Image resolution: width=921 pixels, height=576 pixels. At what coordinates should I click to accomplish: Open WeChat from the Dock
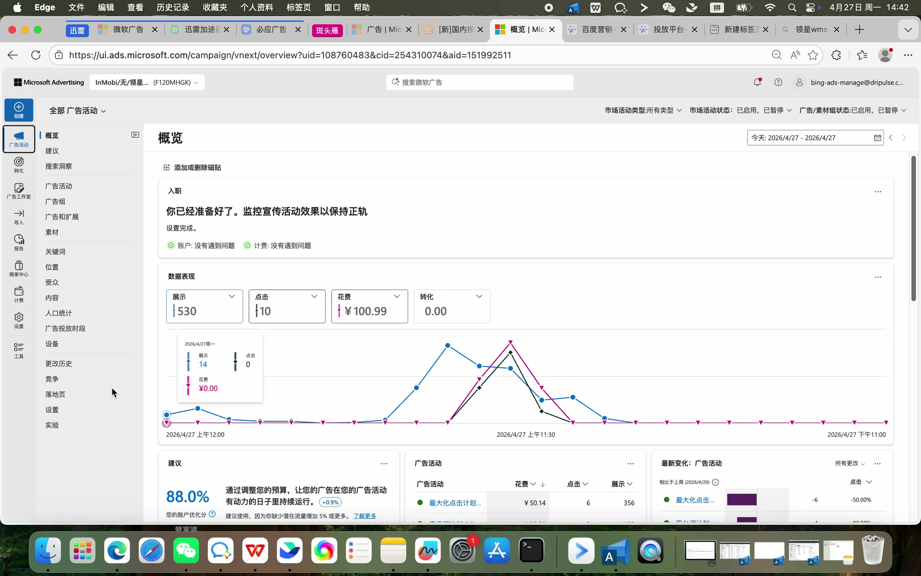point(186,550)
